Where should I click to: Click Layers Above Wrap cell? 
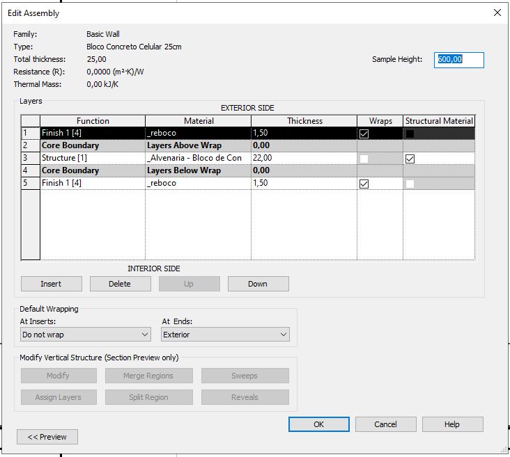tap(199, 145)
